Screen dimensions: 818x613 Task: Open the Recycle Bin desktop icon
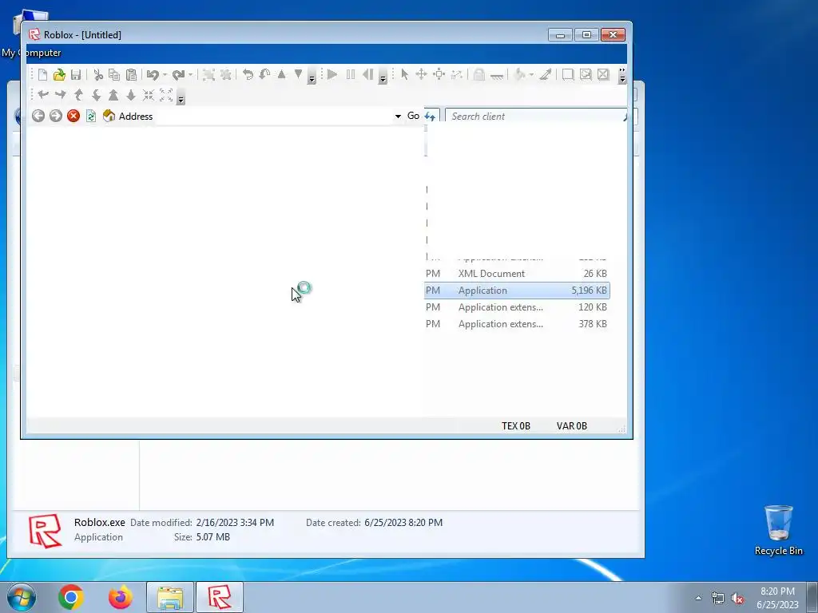[x=778, y=530]
